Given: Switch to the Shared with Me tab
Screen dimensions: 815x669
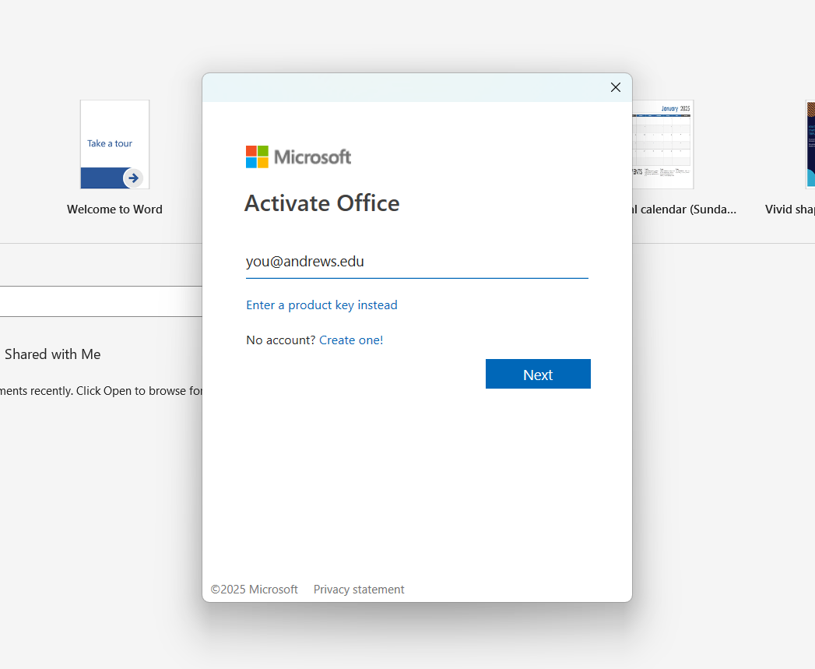Looking at the screenshot, I should pos(52,354).
